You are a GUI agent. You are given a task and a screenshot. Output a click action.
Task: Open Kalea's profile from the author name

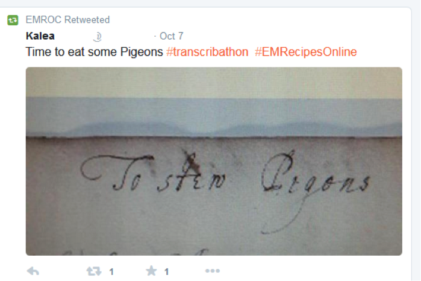tap(40, 36)
